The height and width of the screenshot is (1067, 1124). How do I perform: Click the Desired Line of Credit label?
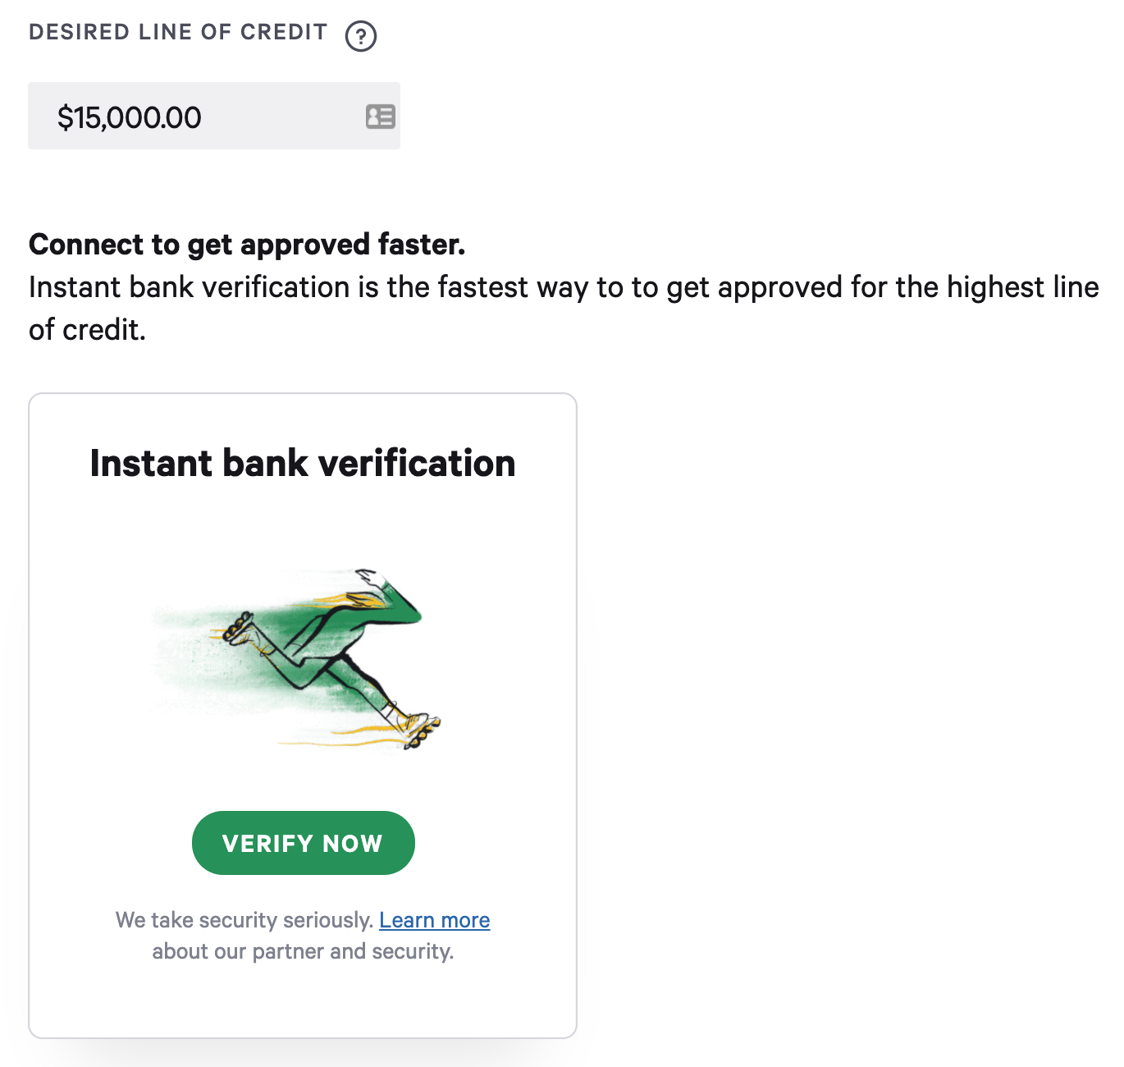(178, 32)
